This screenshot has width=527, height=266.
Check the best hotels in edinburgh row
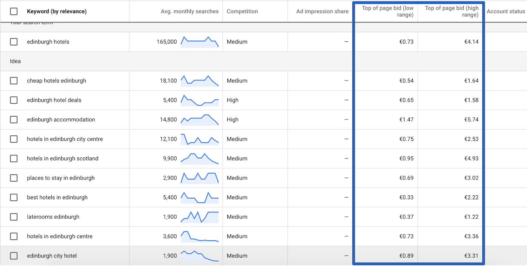(14, 197)
